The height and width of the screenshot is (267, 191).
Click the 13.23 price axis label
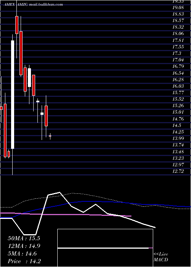178,158
